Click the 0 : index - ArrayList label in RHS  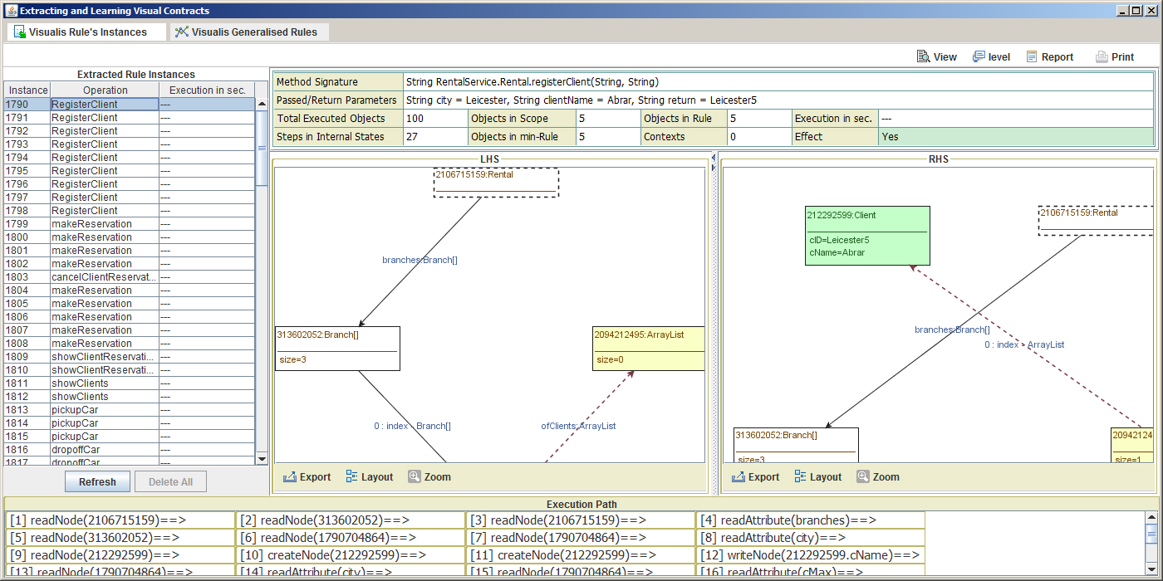1024,344
